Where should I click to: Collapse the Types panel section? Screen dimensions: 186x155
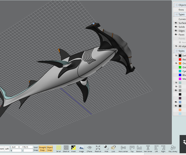pos(176,14)
